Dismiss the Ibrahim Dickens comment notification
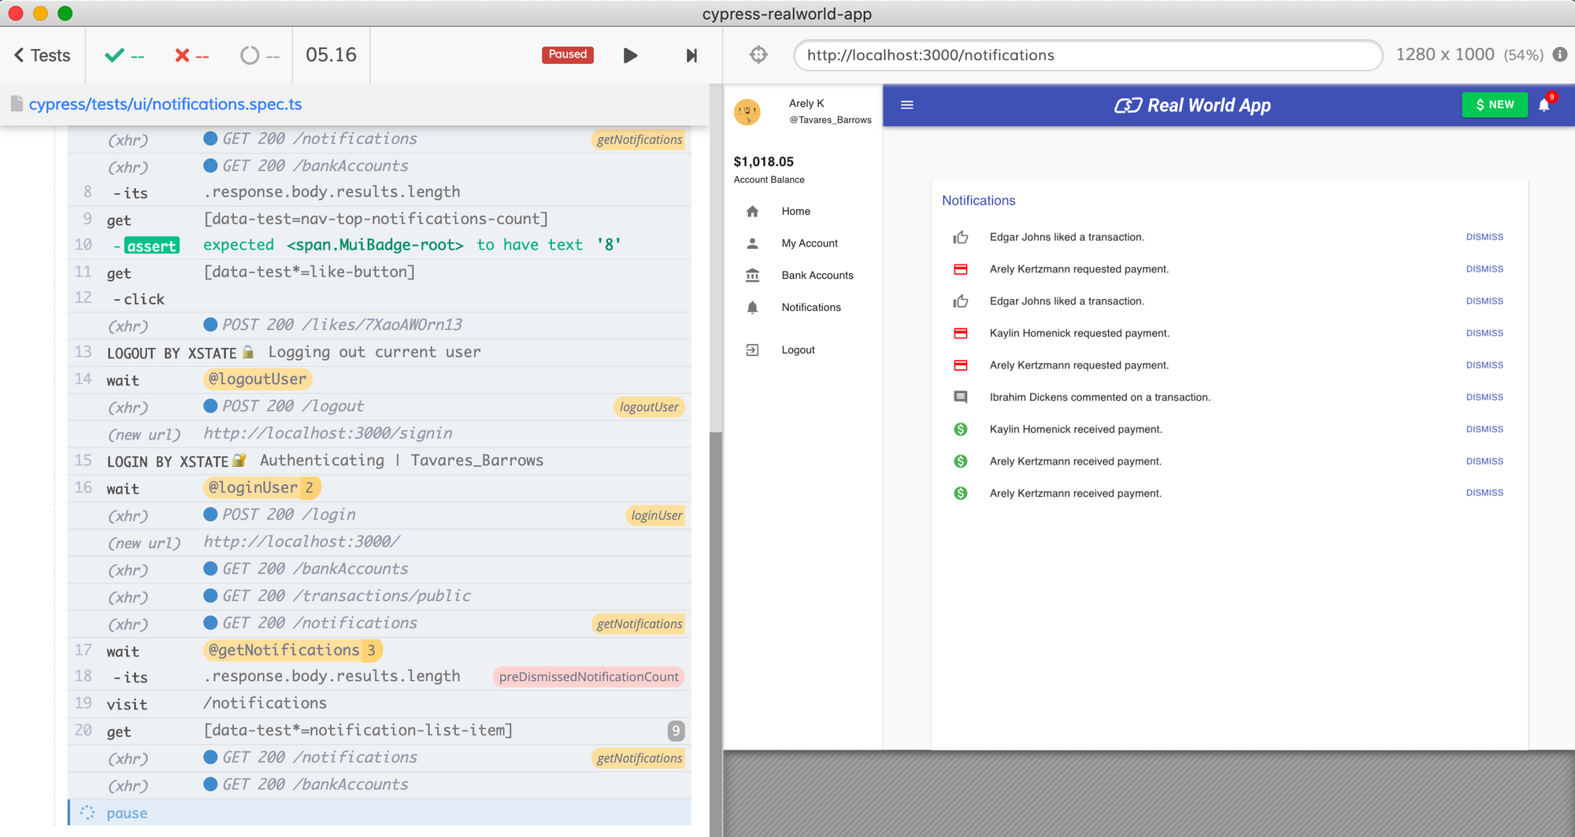1575x837 pixels. point(1484,398)
